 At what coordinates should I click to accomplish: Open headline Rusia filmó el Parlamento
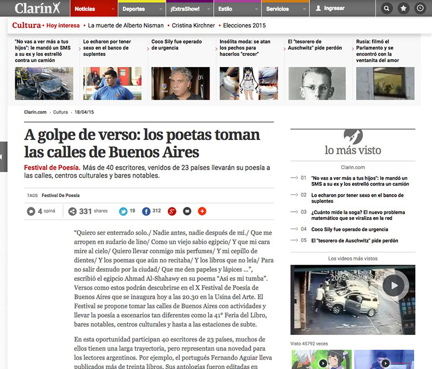point(377,51)
